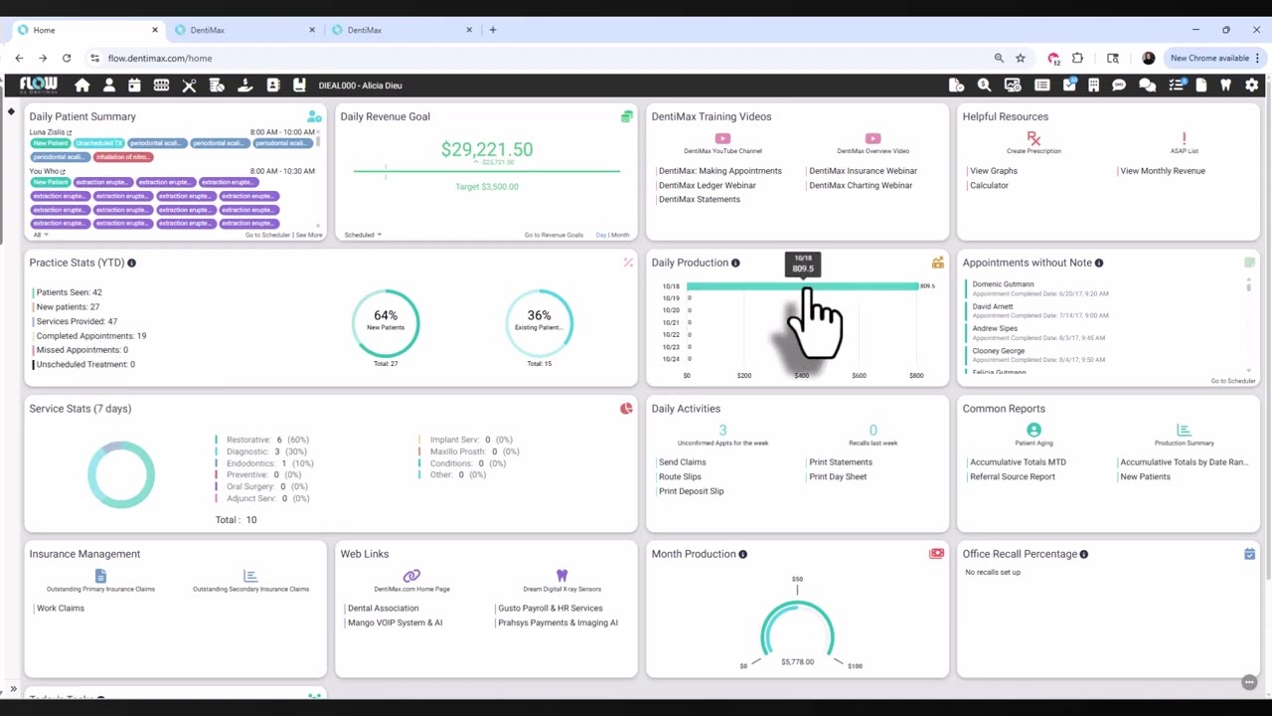1272x716 pixels.
Task: Click the Month Production header icon
Action: pos(936,554)
